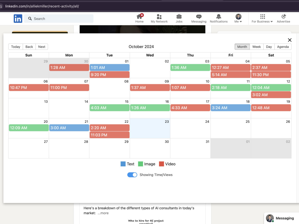Switch to Day view
This screenshot has height=224, width=299.
(x=269, y=47)
